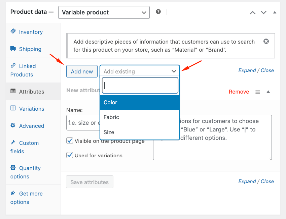
Task: Open the Advanced tab
Action: point(33,125)
